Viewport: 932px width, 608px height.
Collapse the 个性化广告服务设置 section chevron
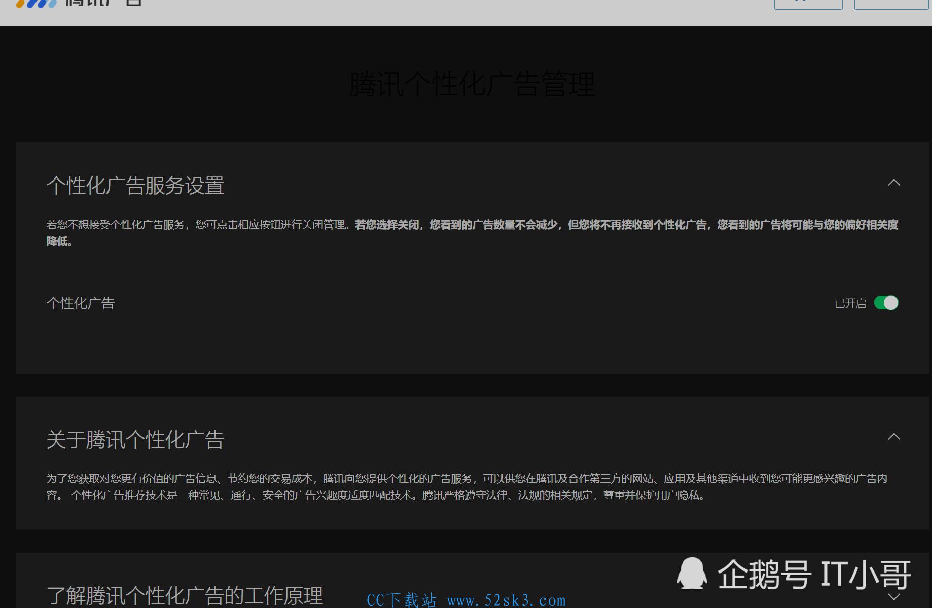pyautogui.click(x=894, y=182)
